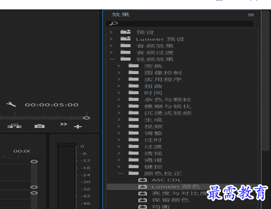Select the 实用程序 folder label
This screenshot has width=271, height=209.
tap(163, 79)
